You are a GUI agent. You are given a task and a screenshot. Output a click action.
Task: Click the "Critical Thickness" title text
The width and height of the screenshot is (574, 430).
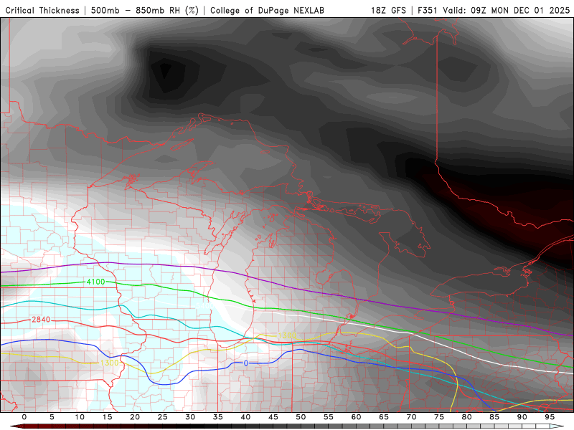(x=42, y=10)
